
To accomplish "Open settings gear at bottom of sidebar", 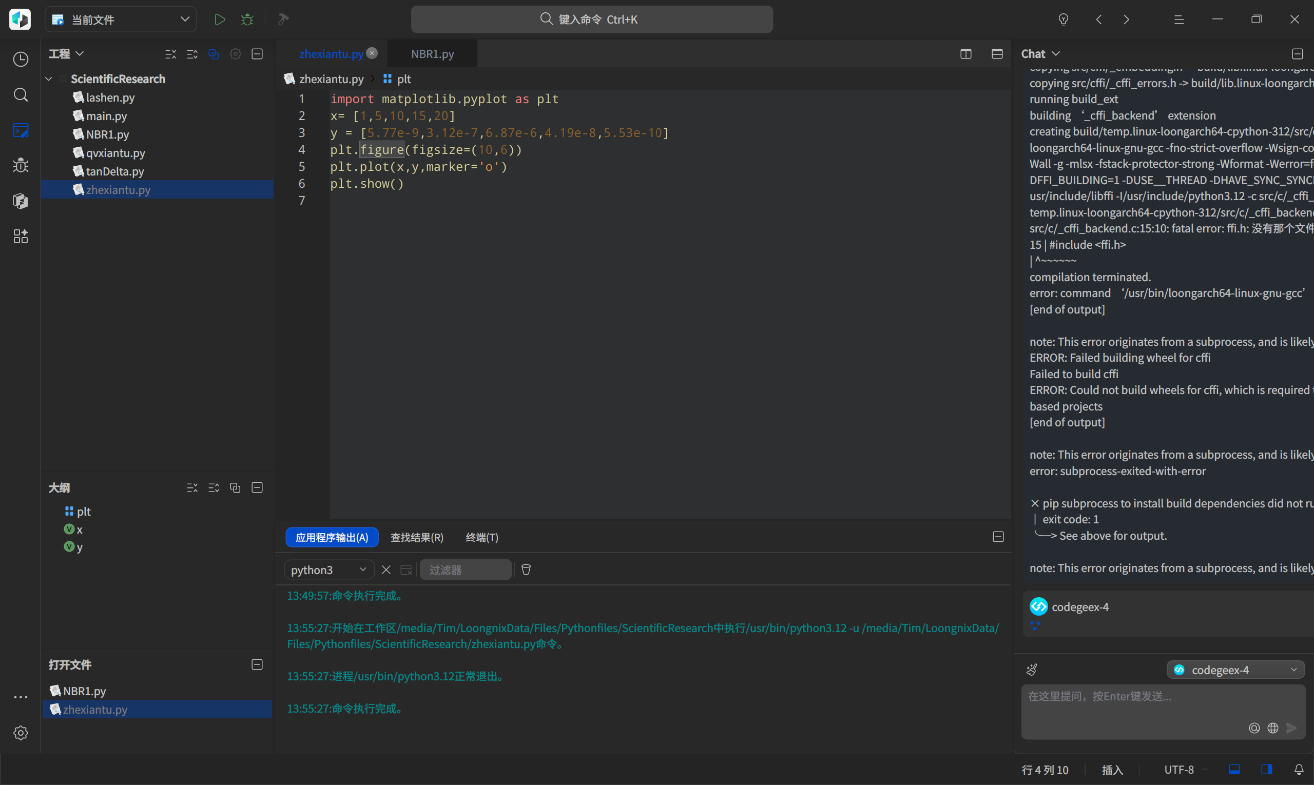I will 21,733.
